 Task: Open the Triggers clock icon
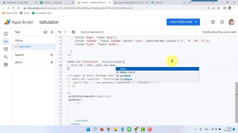pos(6,49)
